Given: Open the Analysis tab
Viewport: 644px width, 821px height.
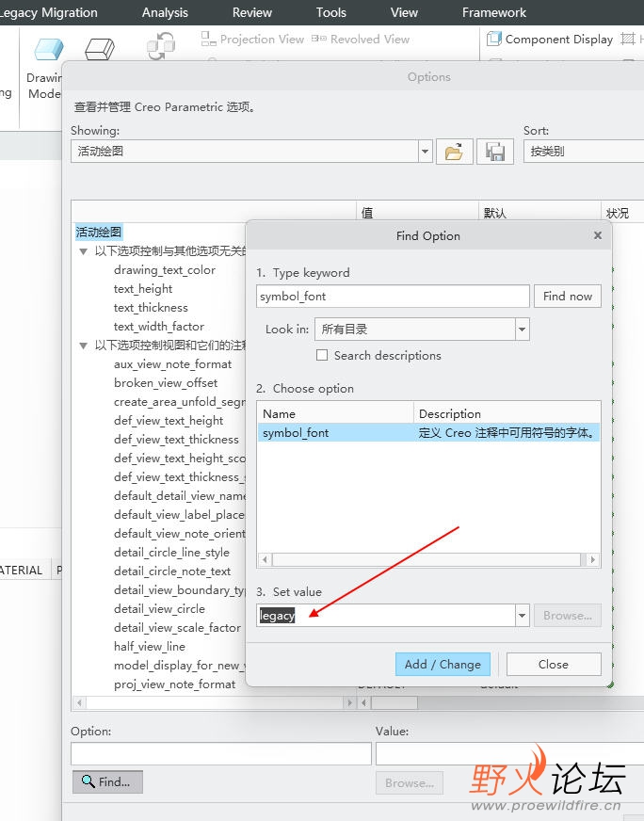Looking at the screenshot, I should pyautogui.click(x=165, y=12).
